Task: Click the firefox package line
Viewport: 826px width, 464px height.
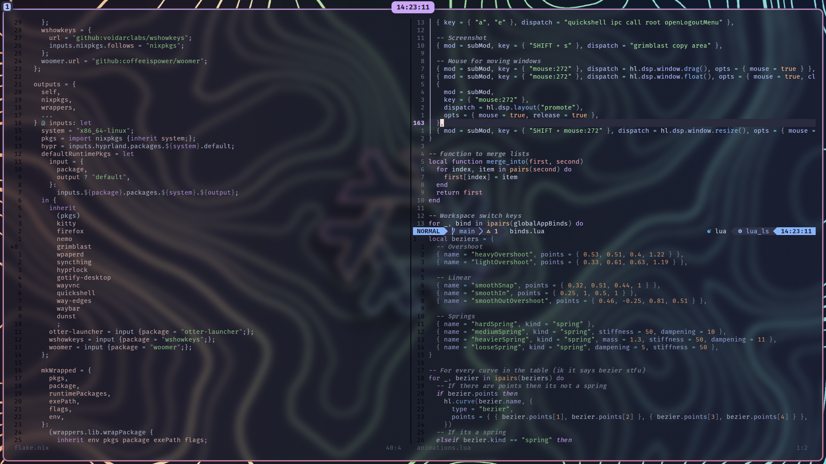Action: pos(70,231)
